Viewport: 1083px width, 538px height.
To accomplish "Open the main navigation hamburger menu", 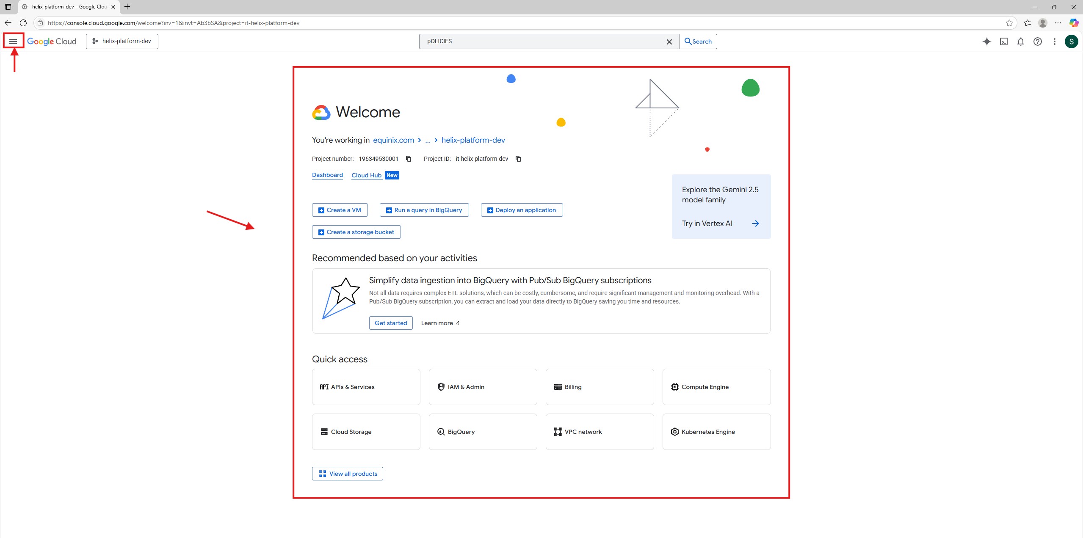I will pyautogui.click(x=13, y=41).
